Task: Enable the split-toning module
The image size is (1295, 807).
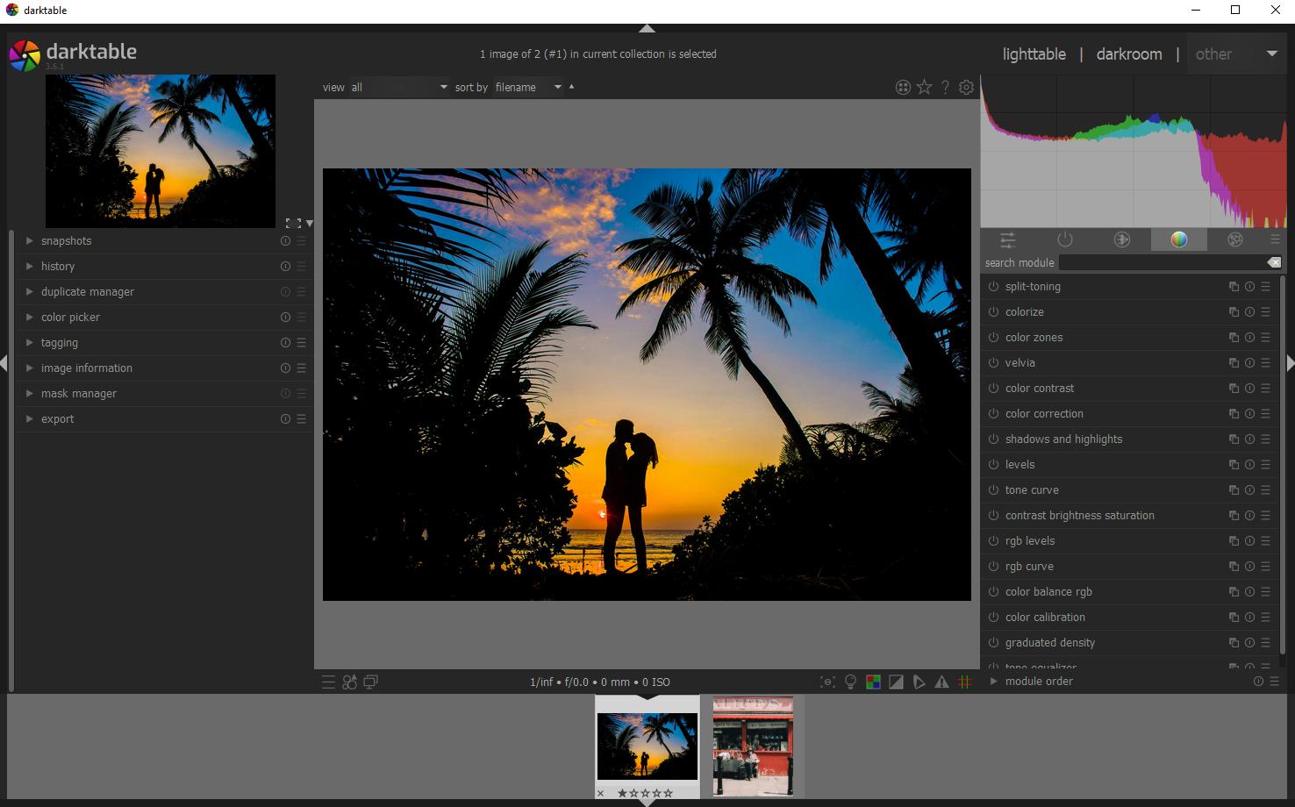Action: coord(992,286)
